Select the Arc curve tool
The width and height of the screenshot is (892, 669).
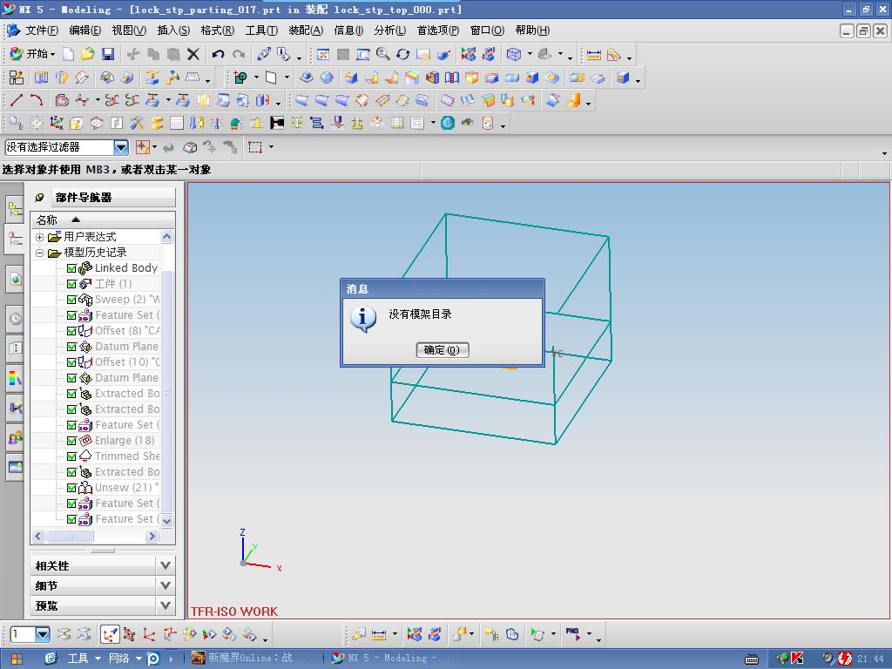point(37,100)
